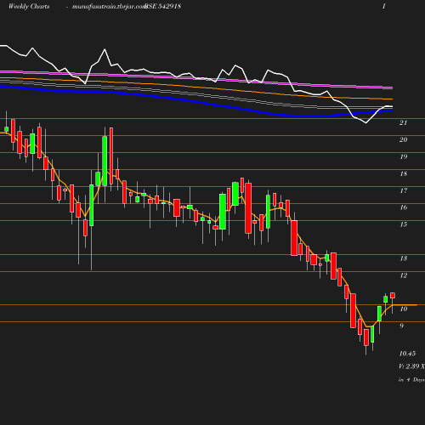Click the price axis label 13
The image size is (425, 425).
[404, 258]
